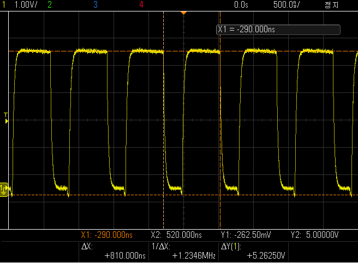This screenshot has width=358, height=263.
Task: Enable blue channel 3
Action: point(96,4)
